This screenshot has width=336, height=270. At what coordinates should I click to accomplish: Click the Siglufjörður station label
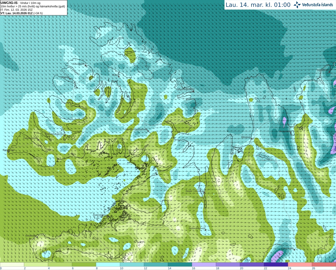pyautogui.click(x=323, y=70)
